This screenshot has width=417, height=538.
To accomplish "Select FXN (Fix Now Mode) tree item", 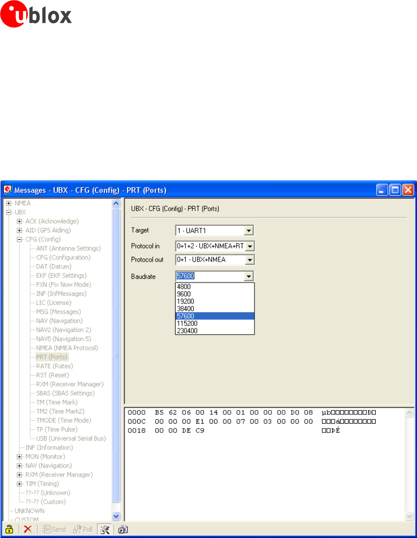I will click(63, 285).
